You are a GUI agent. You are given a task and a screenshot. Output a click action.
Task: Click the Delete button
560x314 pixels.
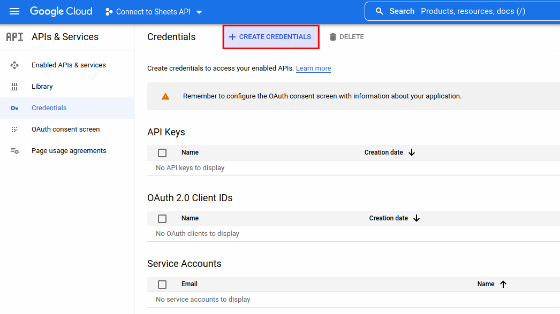click(x=346, y=37)
